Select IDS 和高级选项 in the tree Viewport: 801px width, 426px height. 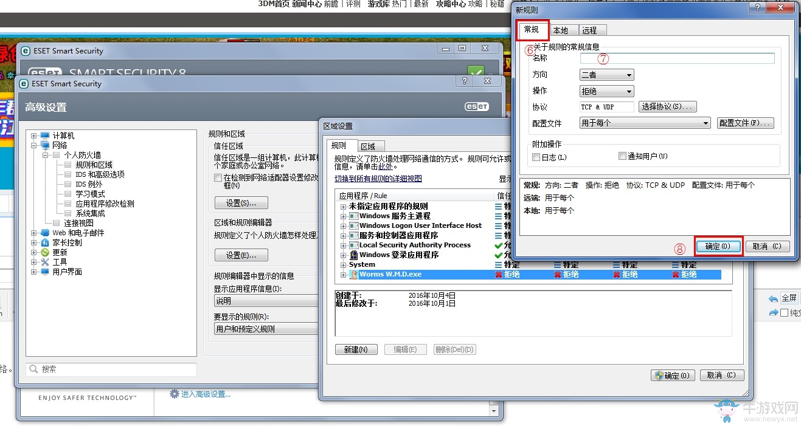point(100,174)
